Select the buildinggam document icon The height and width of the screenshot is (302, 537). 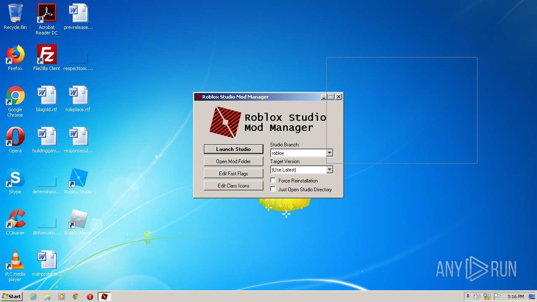pos(47,140)
